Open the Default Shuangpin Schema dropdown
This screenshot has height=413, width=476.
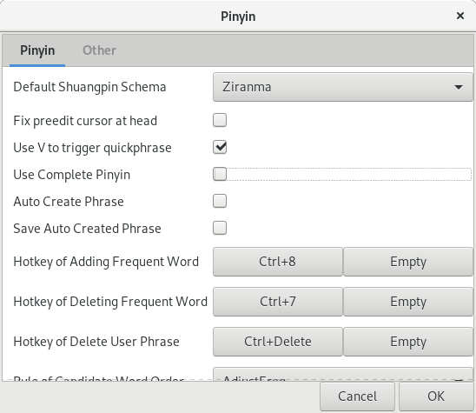[343, 87]
